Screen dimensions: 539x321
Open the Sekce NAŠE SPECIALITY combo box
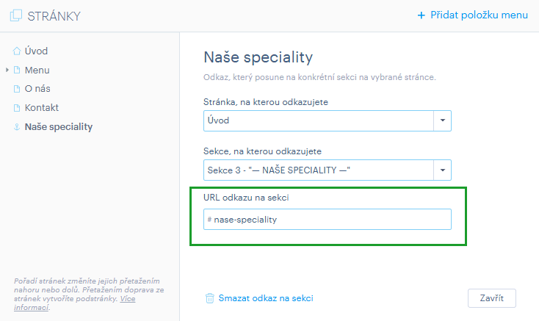[x=328, y=170]
